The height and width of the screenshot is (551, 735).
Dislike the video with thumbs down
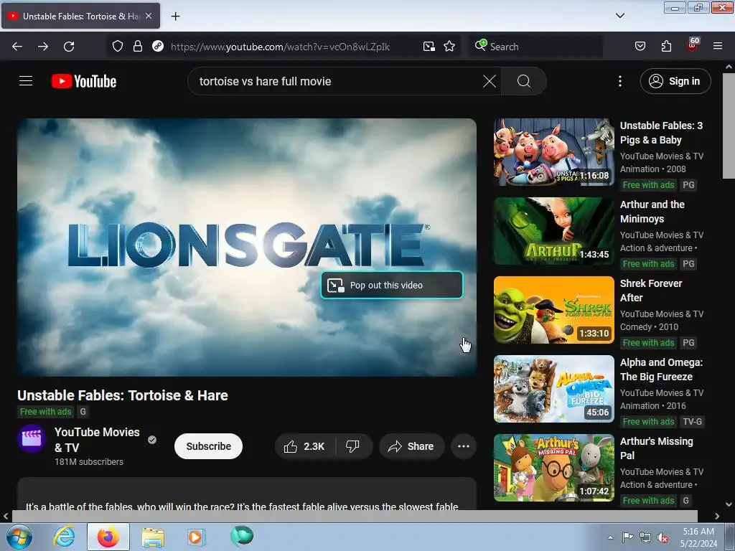click(353, 446)
